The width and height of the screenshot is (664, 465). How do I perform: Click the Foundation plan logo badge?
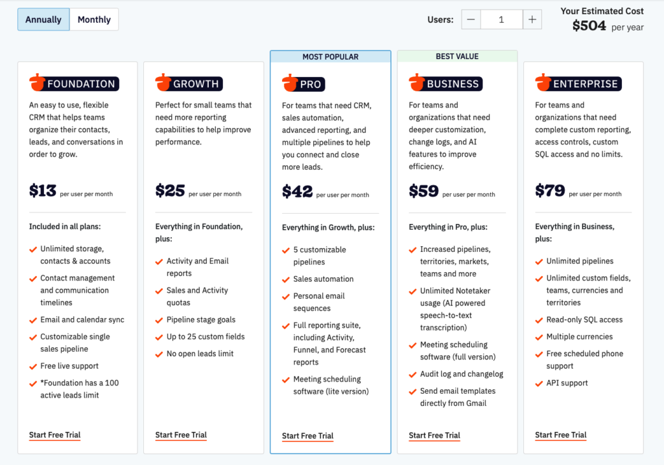pos(74,84)
